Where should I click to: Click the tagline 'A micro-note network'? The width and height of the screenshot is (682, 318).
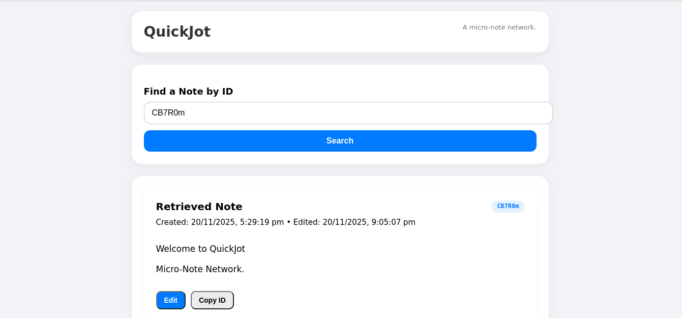[499, 27]
